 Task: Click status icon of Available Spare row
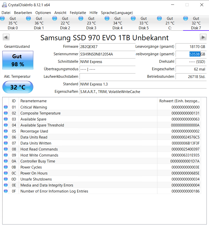coord(6,119)
